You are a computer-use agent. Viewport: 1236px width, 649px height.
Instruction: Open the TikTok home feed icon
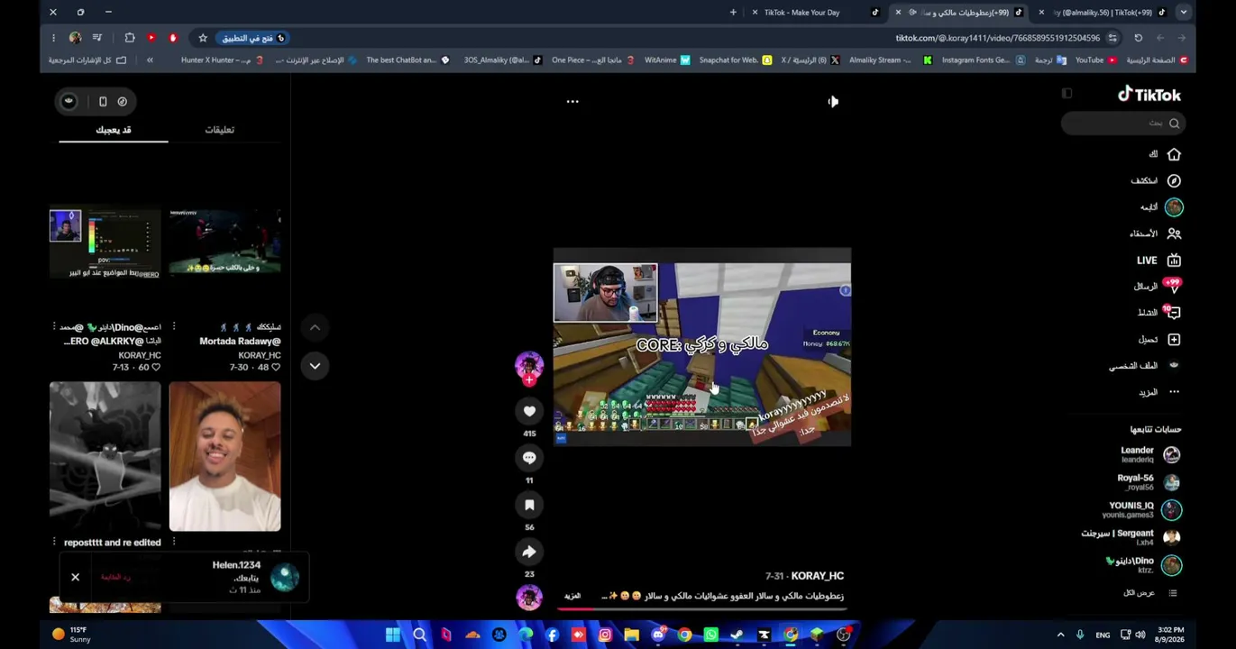point(1174,154)
